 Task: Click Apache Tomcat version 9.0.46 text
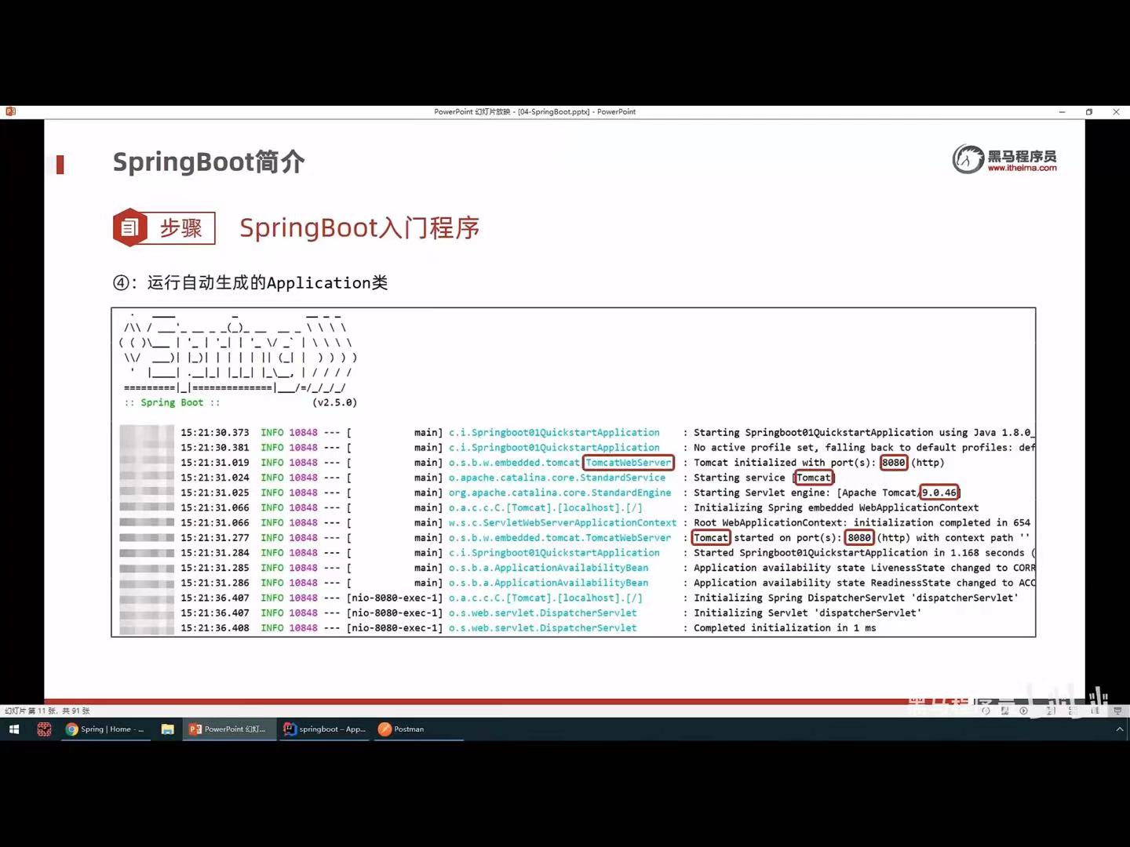click(939, 493)
